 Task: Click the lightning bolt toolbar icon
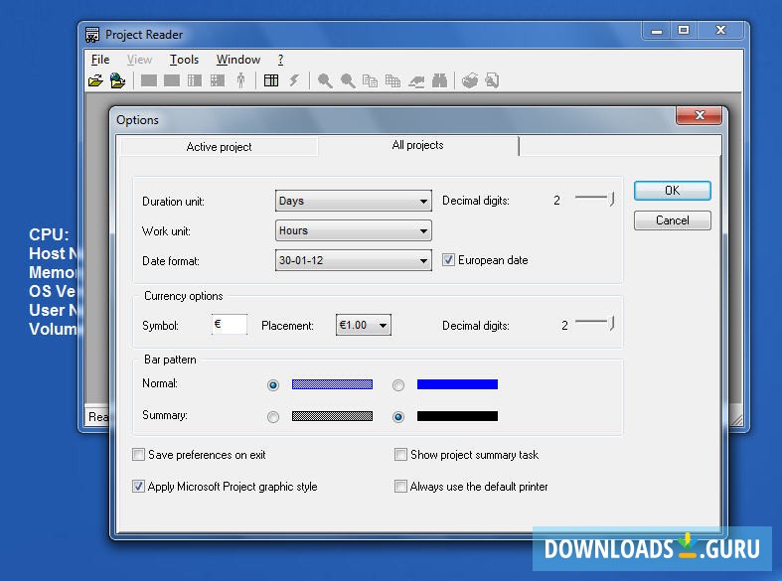[x=294, y=80]
